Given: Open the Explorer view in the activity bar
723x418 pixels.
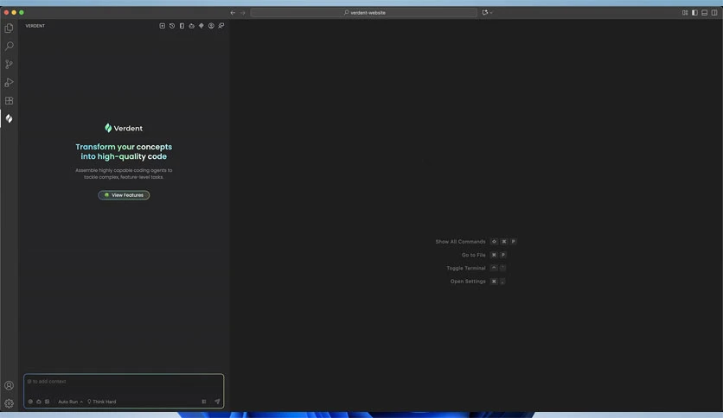Looking at the screenshot, I should click(9, 28).
